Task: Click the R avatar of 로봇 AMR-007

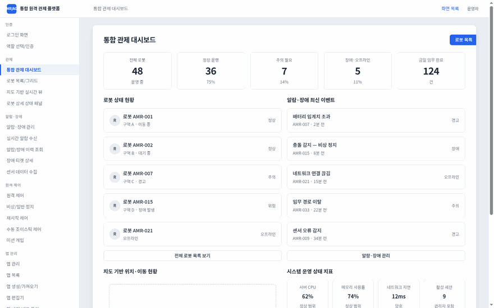Action: pos(115,178)
